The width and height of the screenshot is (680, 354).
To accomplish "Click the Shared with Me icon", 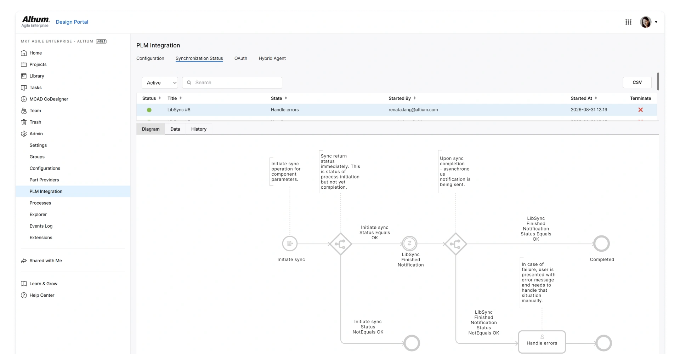I will 24,261.
